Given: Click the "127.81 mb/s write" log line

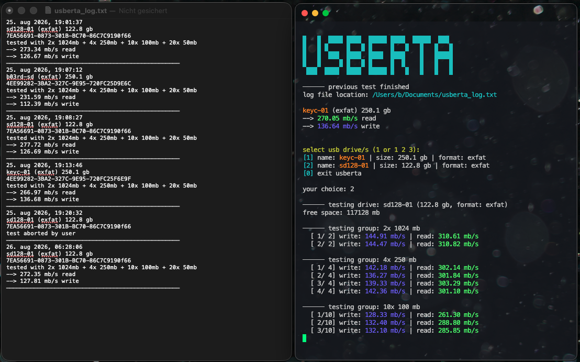Looking at the screenshot, I should pos(42,281).
